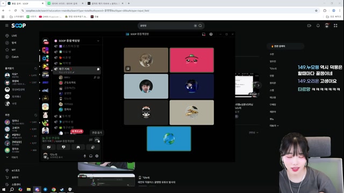Expand 더보기 under related searches
This screenshot has height=193, width=344.
[274, 126]
